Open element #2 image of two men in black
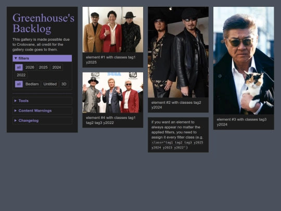 point(178,52)
